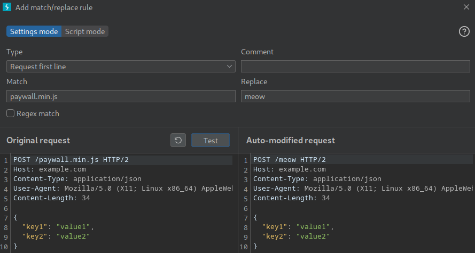Click the Match field containing paywall.min.js
The width and height of the screenshot is (475, 253).
pos(121,96)
